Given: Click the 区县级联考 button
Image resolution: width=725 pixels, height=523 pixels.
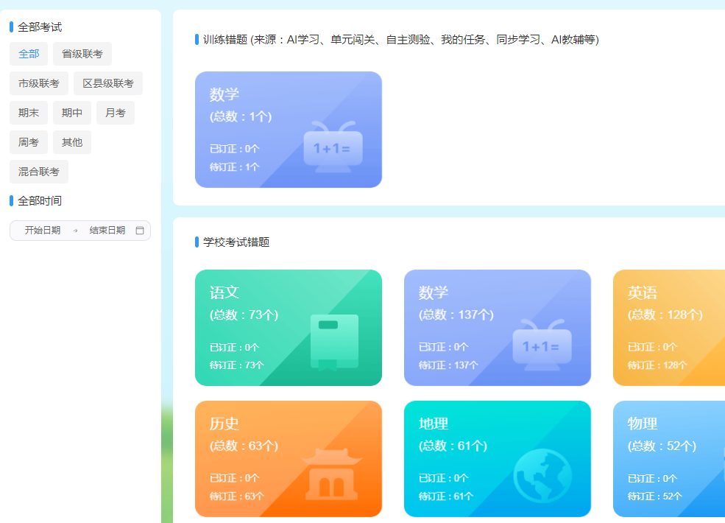Looking at the screenshot, I should coord(107,83).
